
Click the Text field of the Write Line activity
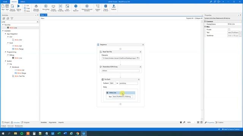click(122, 97)
